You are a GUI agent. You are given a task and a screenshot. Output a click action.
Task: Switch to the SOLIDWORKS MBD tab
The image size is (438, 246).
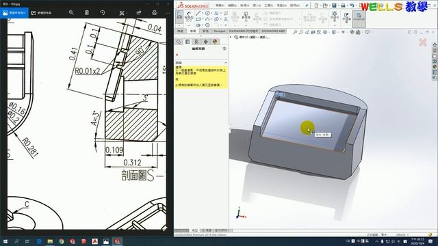(x=273, y=31)
